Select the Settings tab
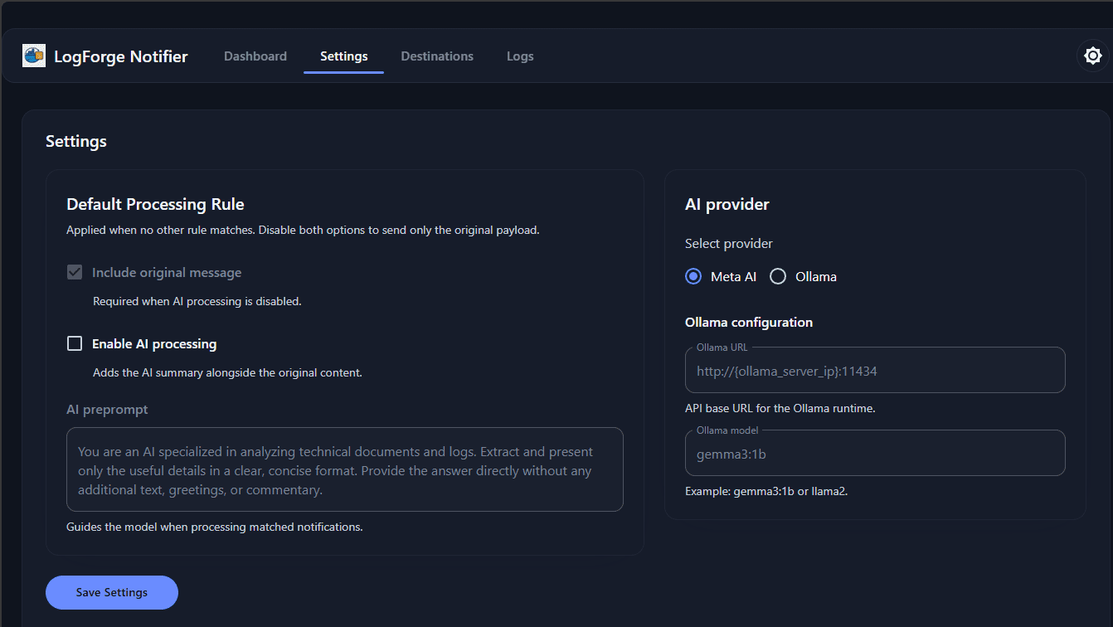Screen dimensions: 1113x627 [x=343, y=56]
